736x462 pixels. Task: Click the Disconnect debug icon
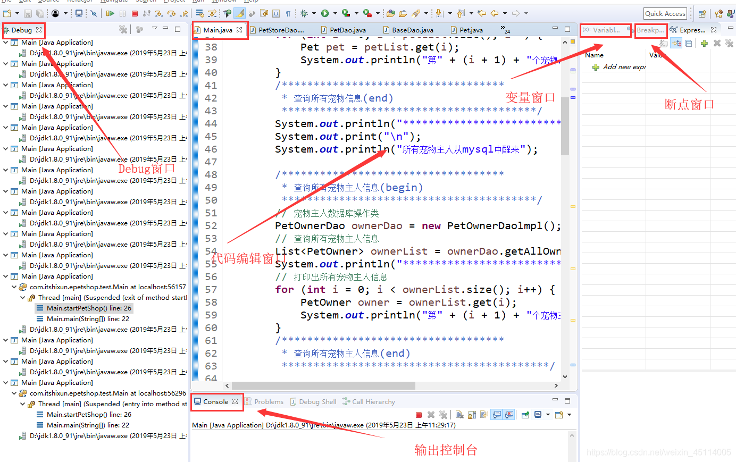pos(147,13)
